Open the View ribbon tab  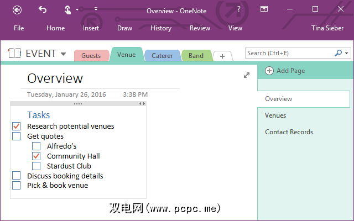click(235, 28)
